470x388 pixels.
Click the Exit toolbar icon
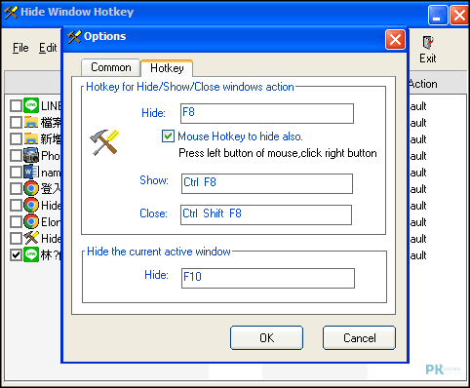(428, 50)
